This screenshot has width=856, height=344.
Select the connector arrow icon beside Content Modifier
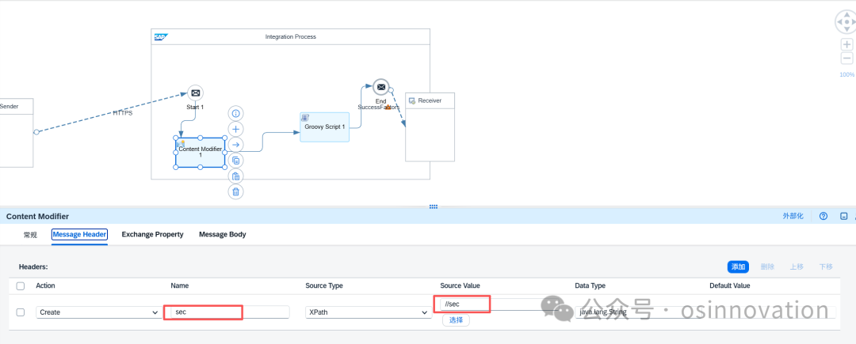pos(236,145)
